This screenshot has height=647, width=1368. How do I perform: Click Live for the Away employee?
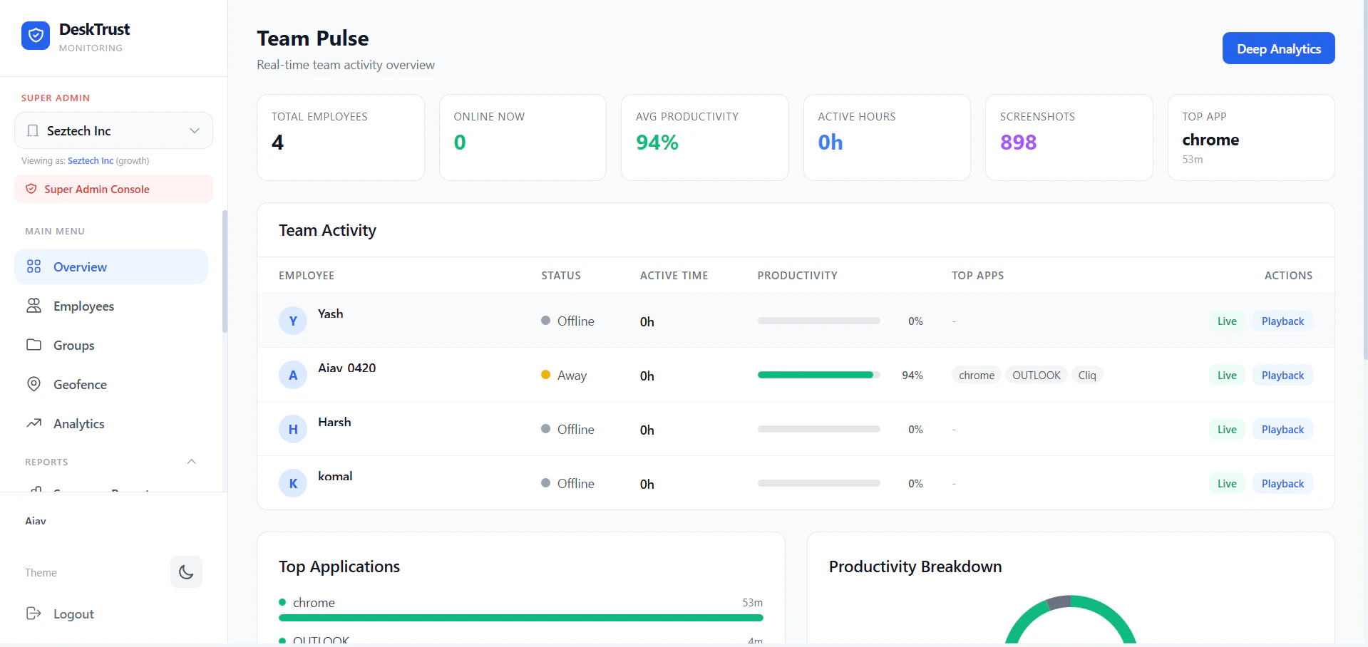click(1227, 376)
